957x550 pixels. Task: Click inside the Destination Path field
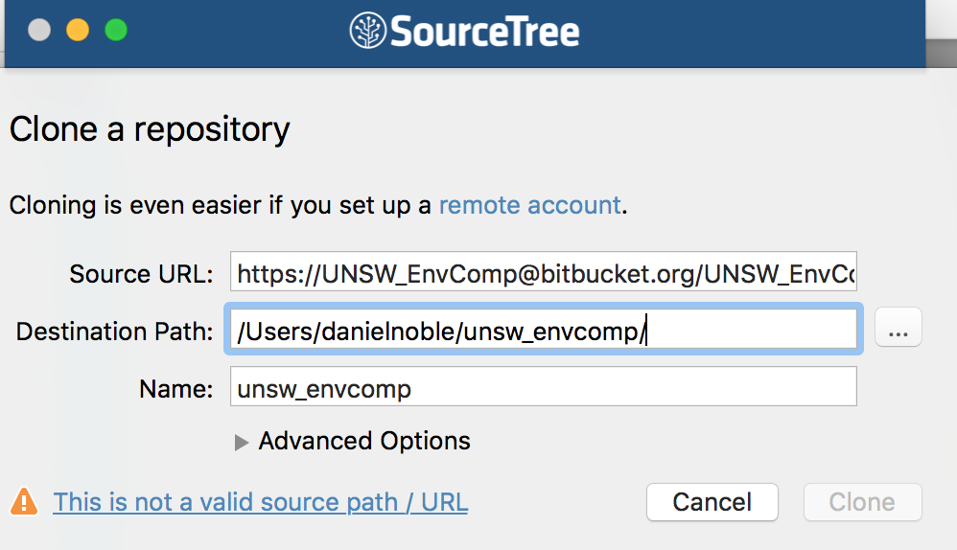click(x=543, y=332)
